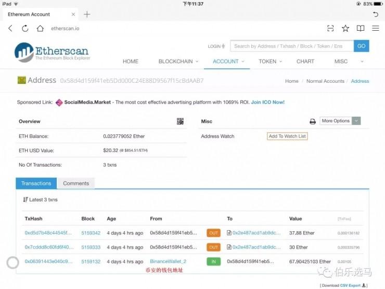Click the Add To Watch List button
The image size is (385, 289).
click(x=287, y=136)
